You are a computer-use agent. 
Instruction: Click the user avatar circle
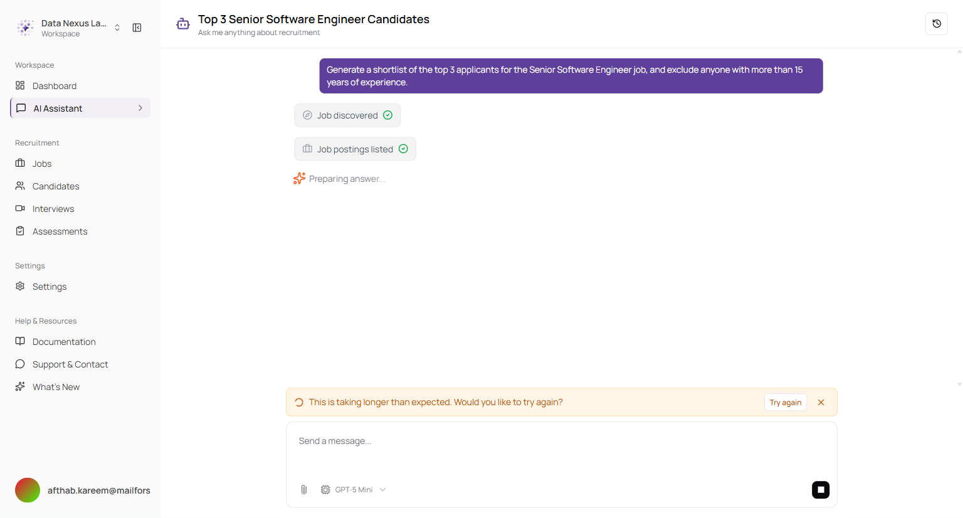coord(28,490)
